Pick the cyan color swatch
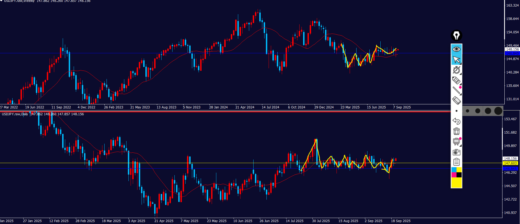 pos(454,170)
